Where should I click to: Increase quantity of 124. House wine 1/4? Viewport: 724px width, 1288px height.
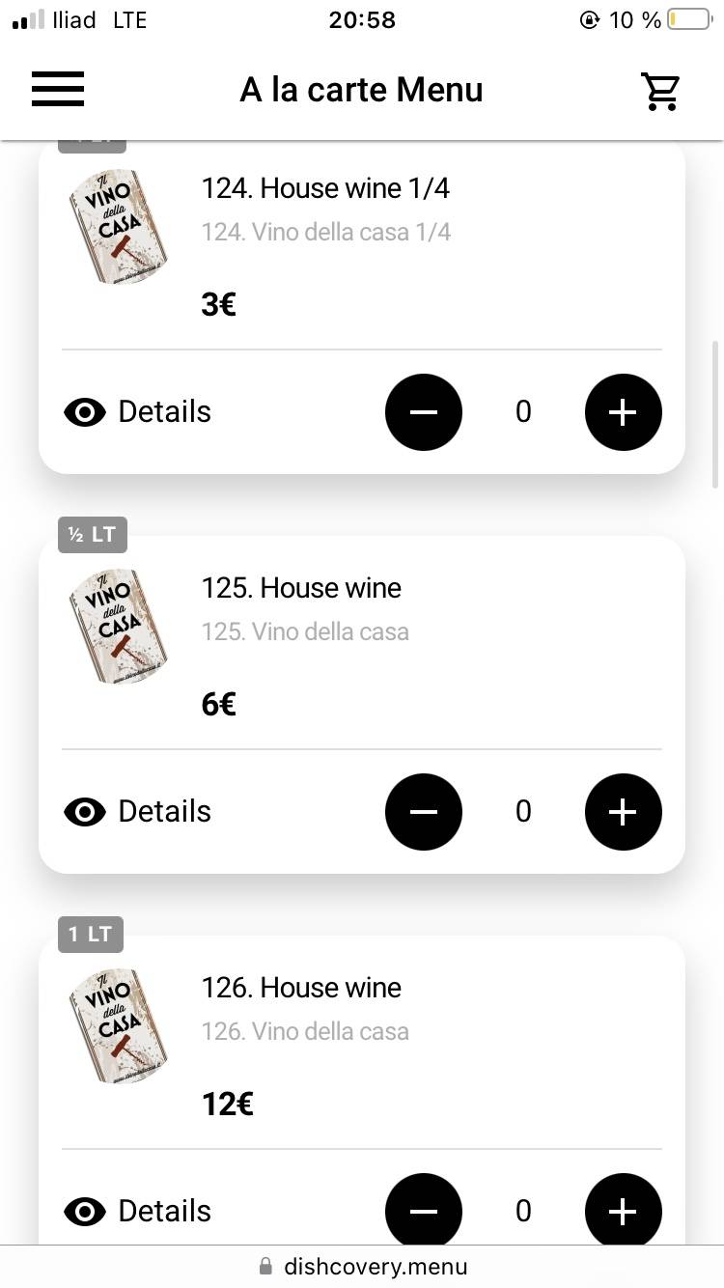tap(623, 412)
